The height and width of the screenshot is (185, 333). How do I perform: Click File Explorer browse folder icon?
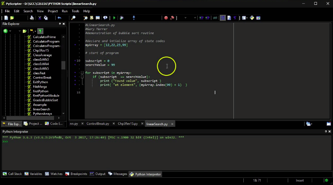[x=24, y=31]
